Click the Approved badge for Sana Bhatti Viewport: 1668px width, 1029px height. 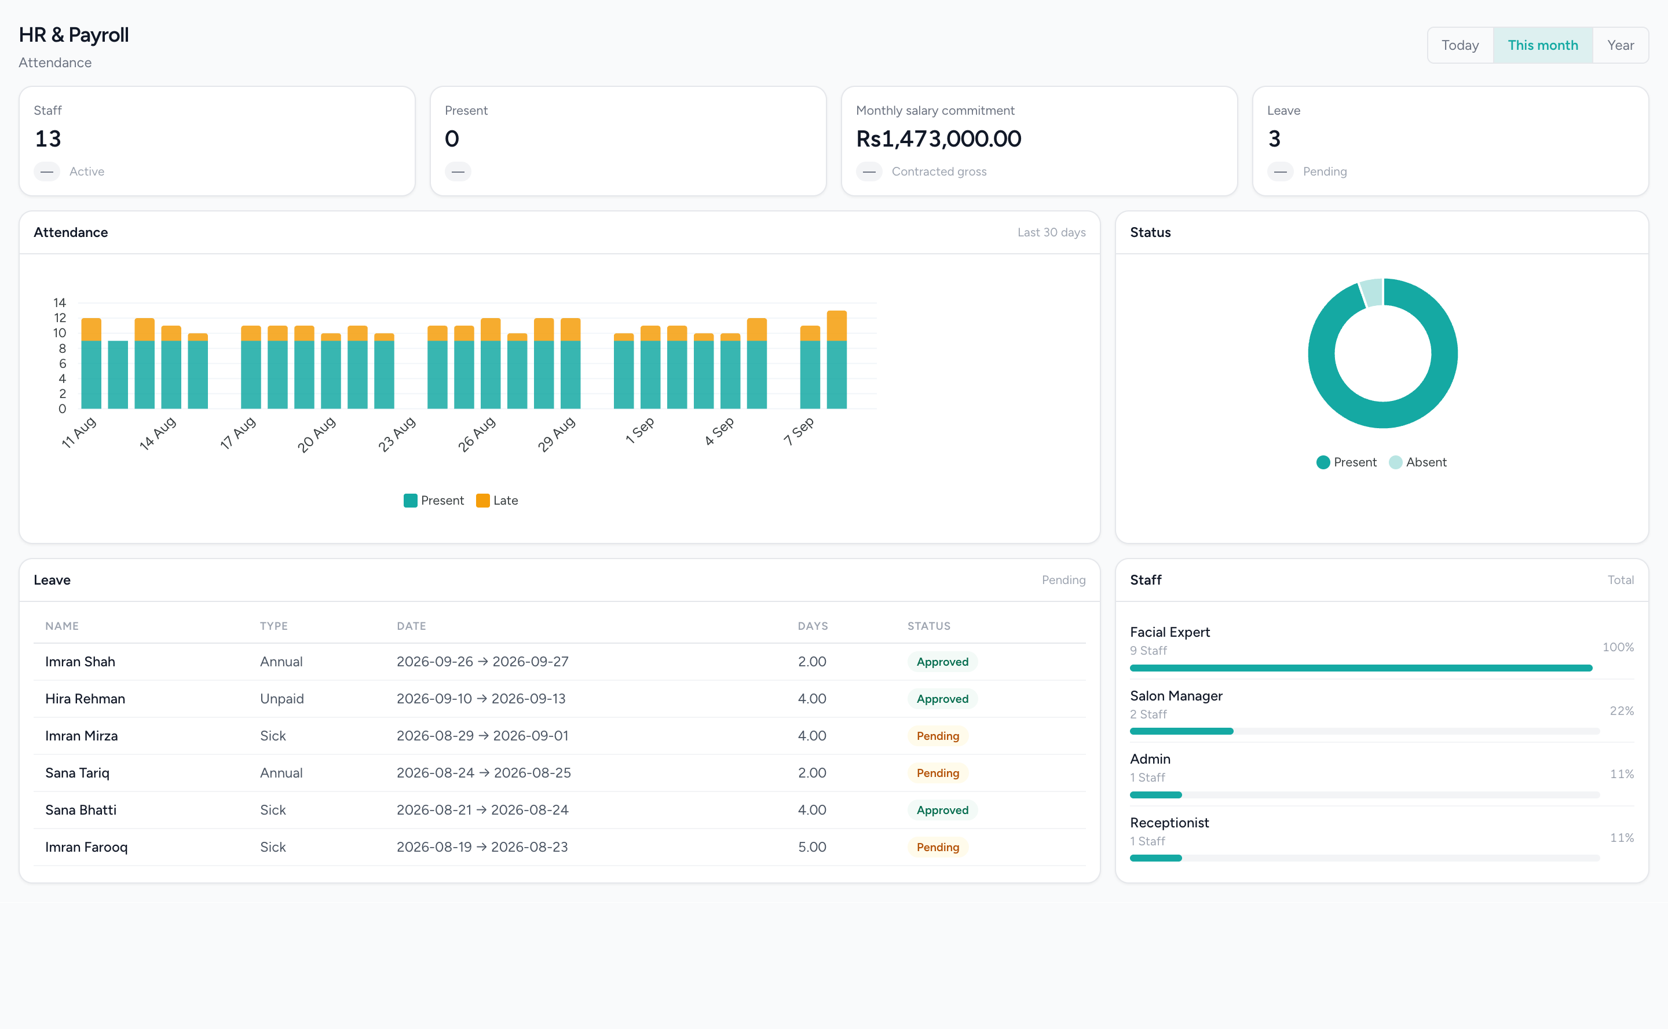(942, 810)
